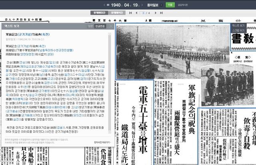Click the article title 軍旗記念의祝典
The width and height of the screenshot is (256, 165).
[28, 34]
